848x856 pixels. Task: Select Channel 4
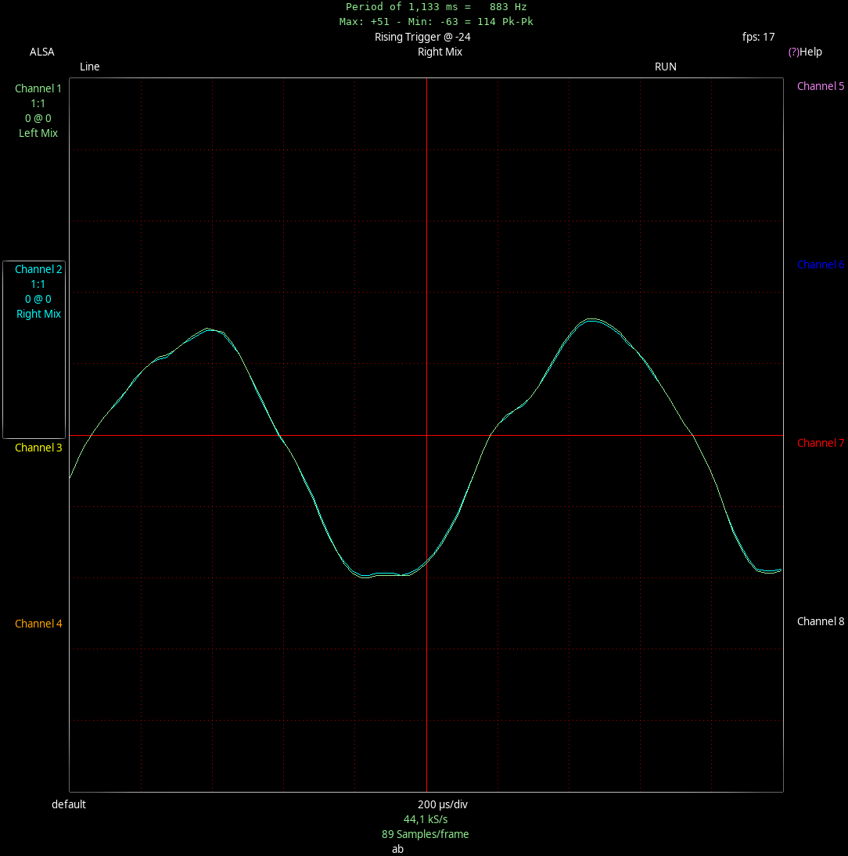tap(38, 624)
